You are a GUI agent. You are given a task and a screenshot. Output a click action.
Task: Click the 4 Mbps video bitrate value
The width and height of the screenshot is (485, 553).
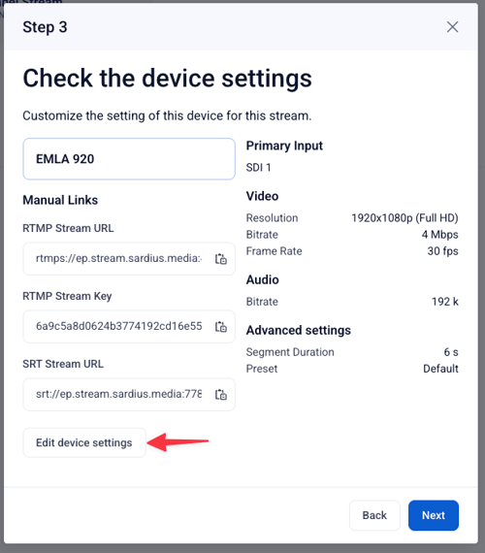439,235
